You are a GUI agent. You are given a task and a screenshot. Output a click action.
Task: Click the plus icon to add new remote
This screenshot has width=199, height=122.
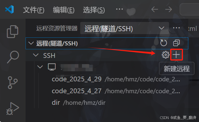[176, 55]
